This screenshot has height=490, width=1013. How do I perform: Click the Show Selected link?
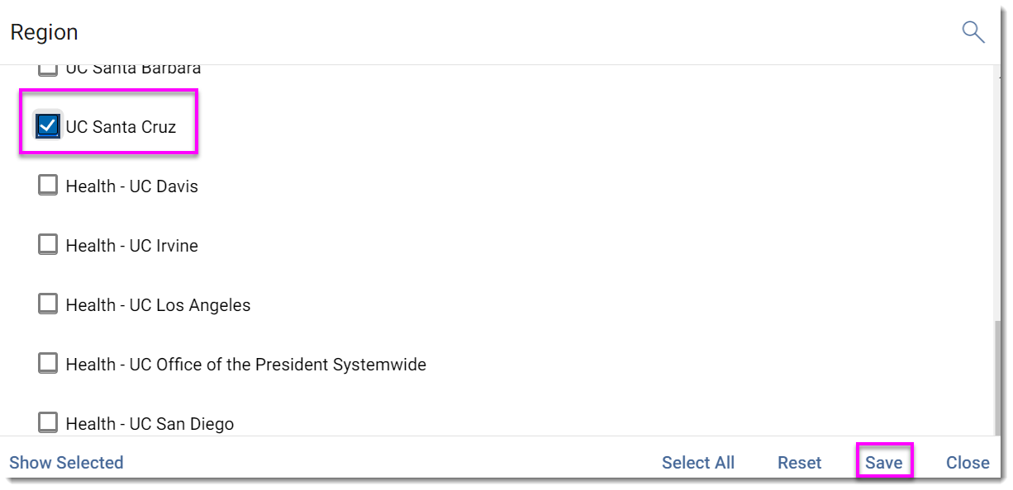coord(66,463)
